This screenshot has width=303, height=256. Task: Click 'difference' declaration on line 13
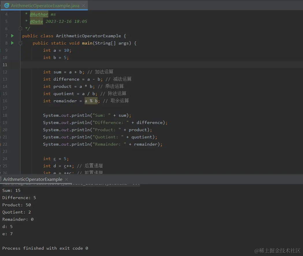(x=66, y=79)
